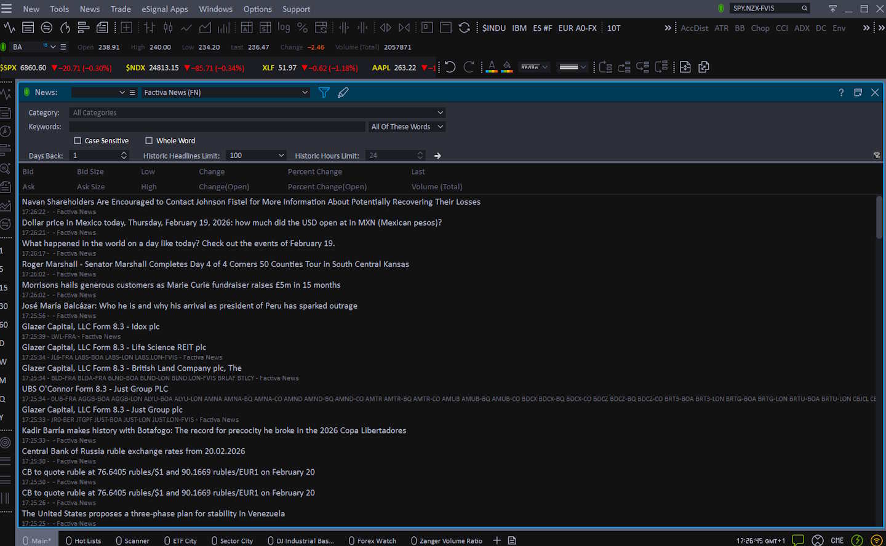Switch to the Hot Lists page tab

83,540
